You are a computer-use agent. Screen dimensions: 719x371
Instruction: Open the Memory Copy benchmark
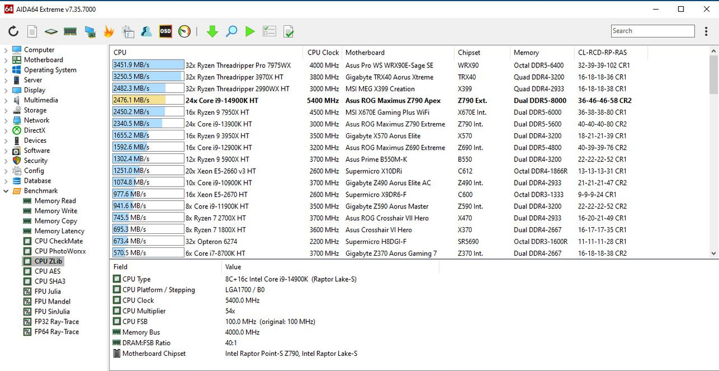[56, 221]
